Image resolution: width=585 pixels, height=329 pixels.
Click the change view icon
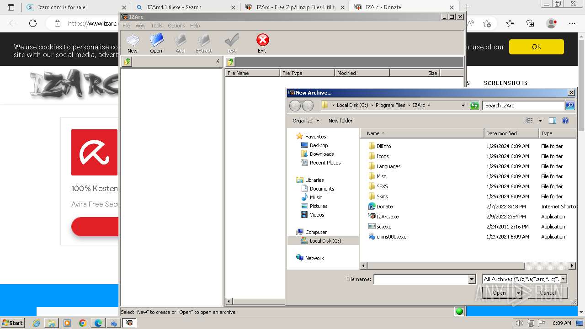pyautogui.click(x=529, y=121)
